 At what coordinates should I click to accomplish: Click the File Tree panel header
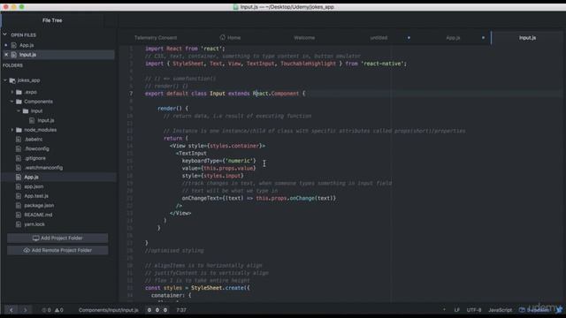pyautogui.click(x=52, y=20)
